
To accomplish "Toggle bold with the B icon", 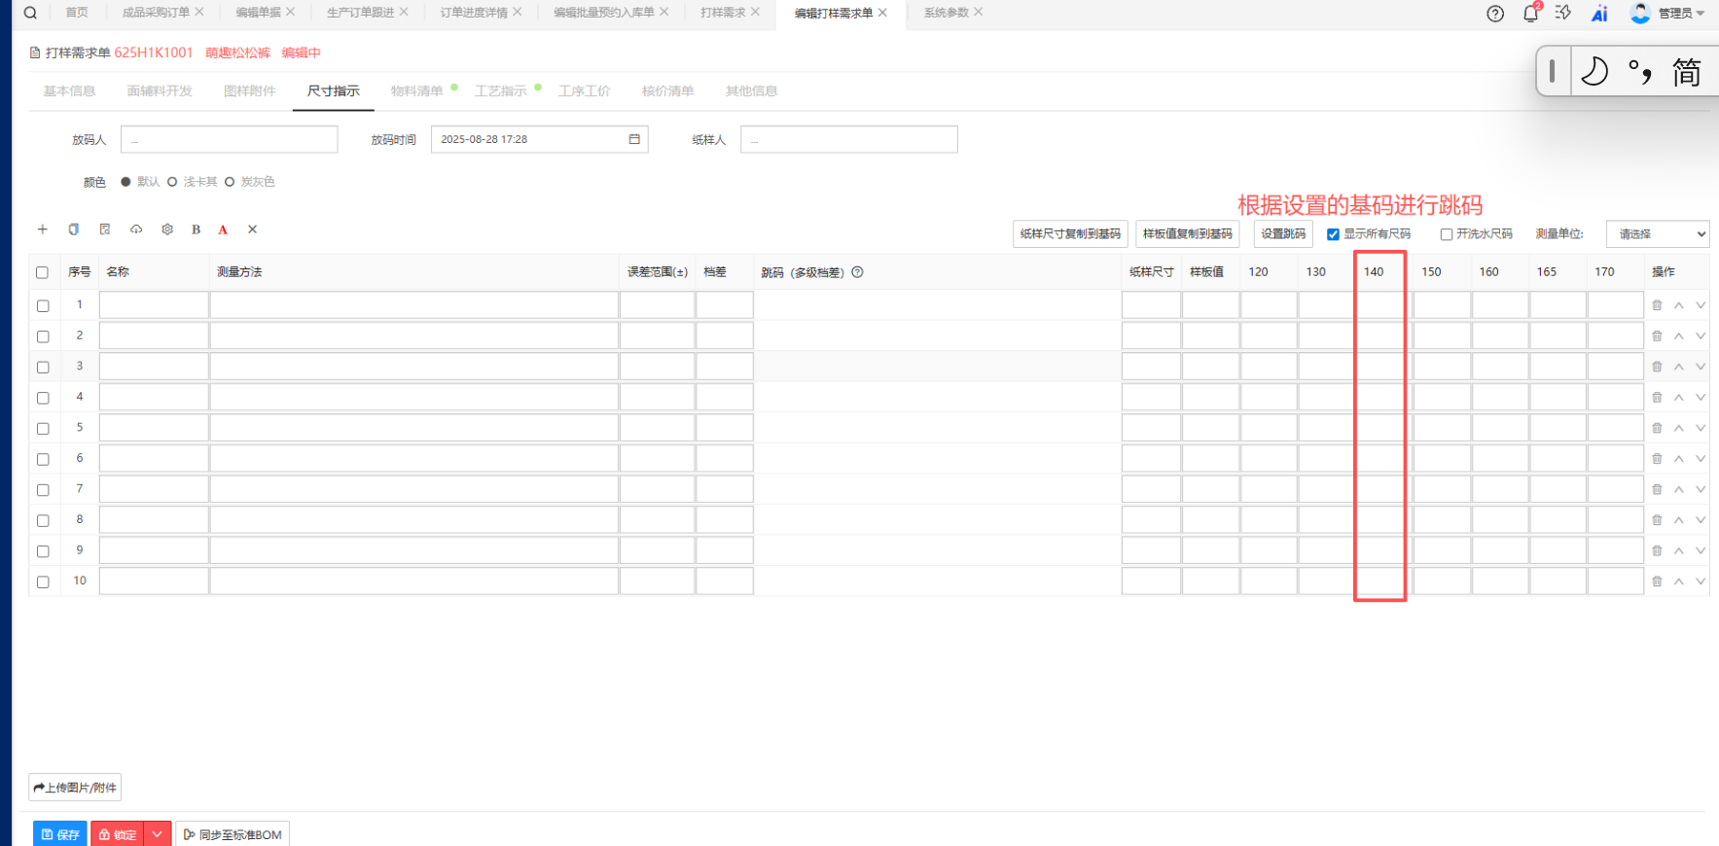I will pos(196,229).
